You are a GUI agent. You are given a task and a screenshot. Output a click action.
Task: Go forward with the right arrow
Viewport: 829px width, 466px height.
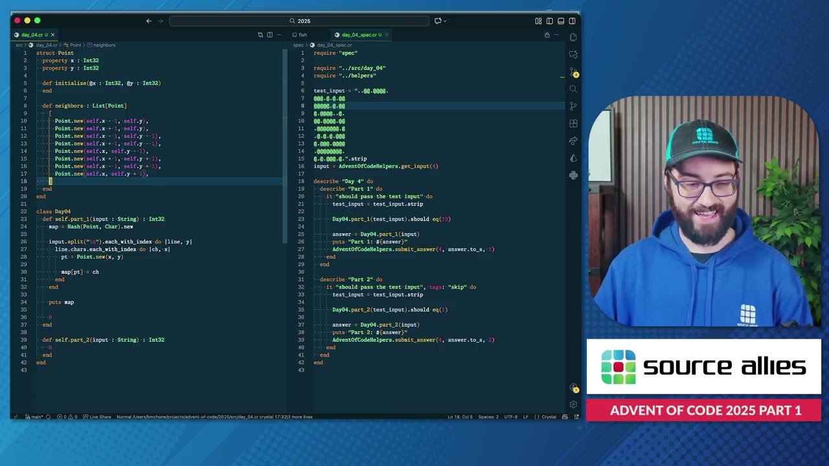(161, 21)
